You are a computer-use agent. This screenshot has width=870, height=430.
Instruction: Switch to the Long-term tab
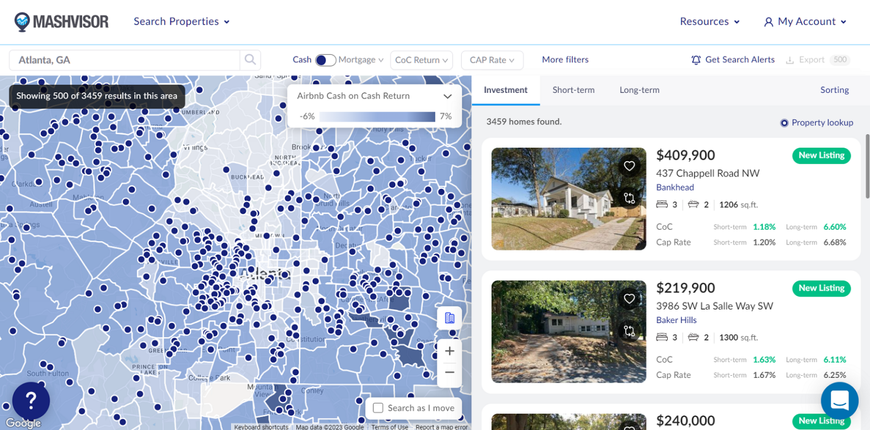(639, 89)
